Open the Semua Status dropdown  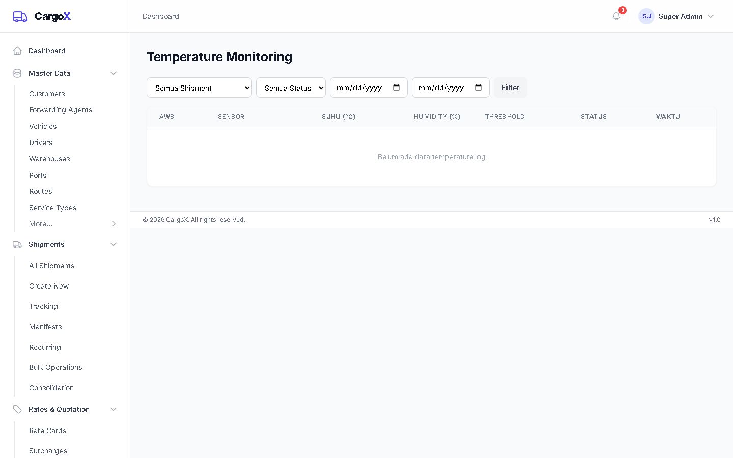(291, 88)
